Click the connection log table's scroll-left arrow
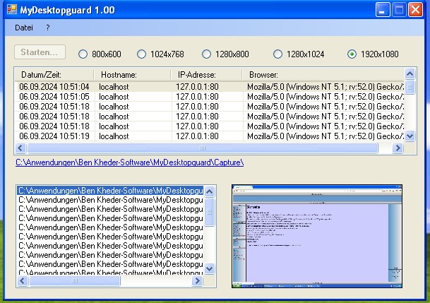430x303 pixels. click(20, 148)
